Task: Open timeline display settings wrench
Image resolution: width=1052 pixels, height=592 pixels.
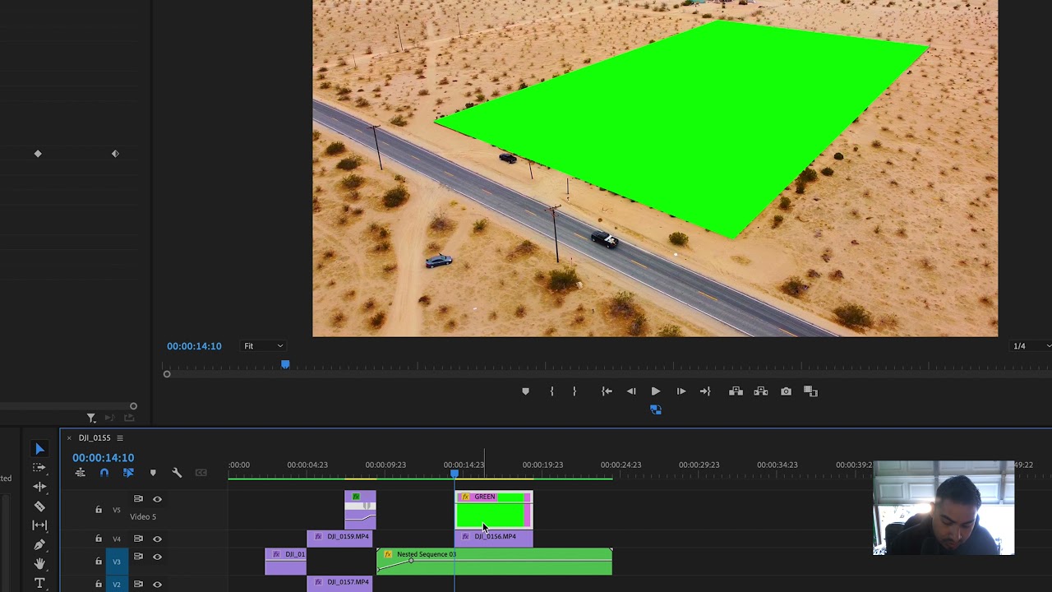Action: [x=177, y=473]
